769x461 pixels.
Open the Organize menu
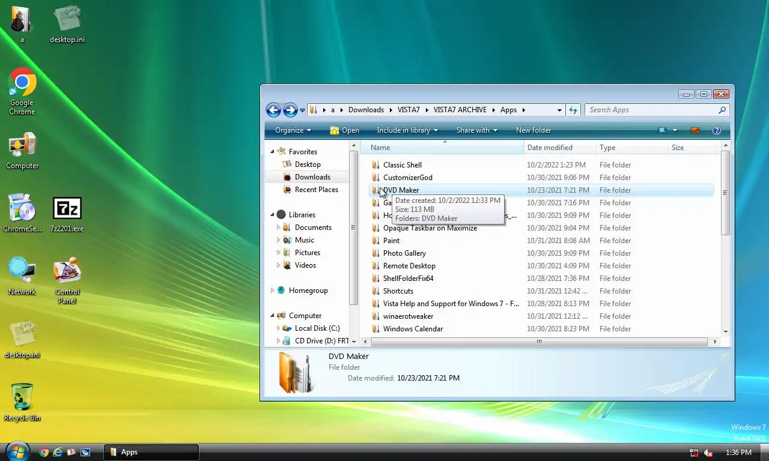coord(293,130)
